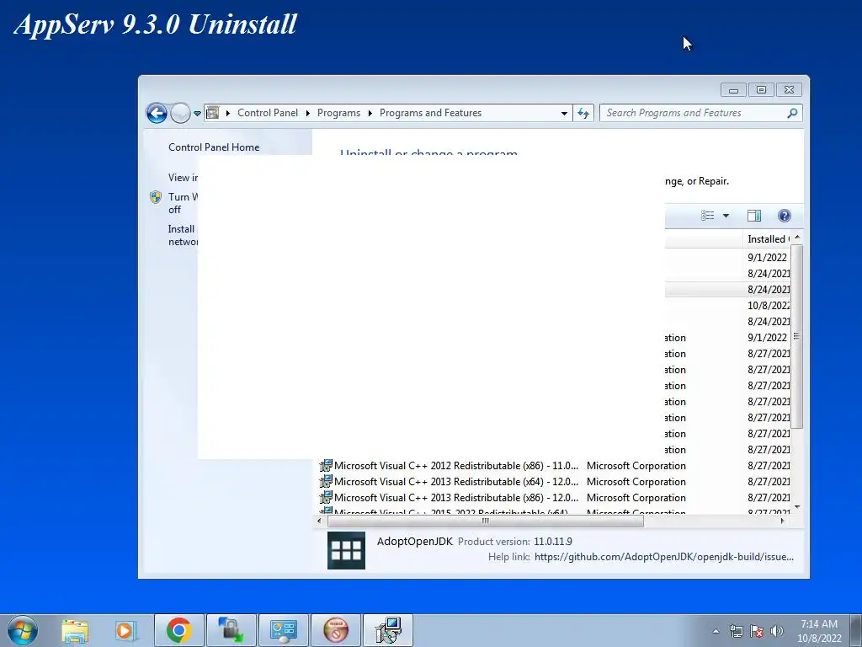
Task: Click icon of Visual C++ 2012 (x86) entry
Action: tap(326, 465)
